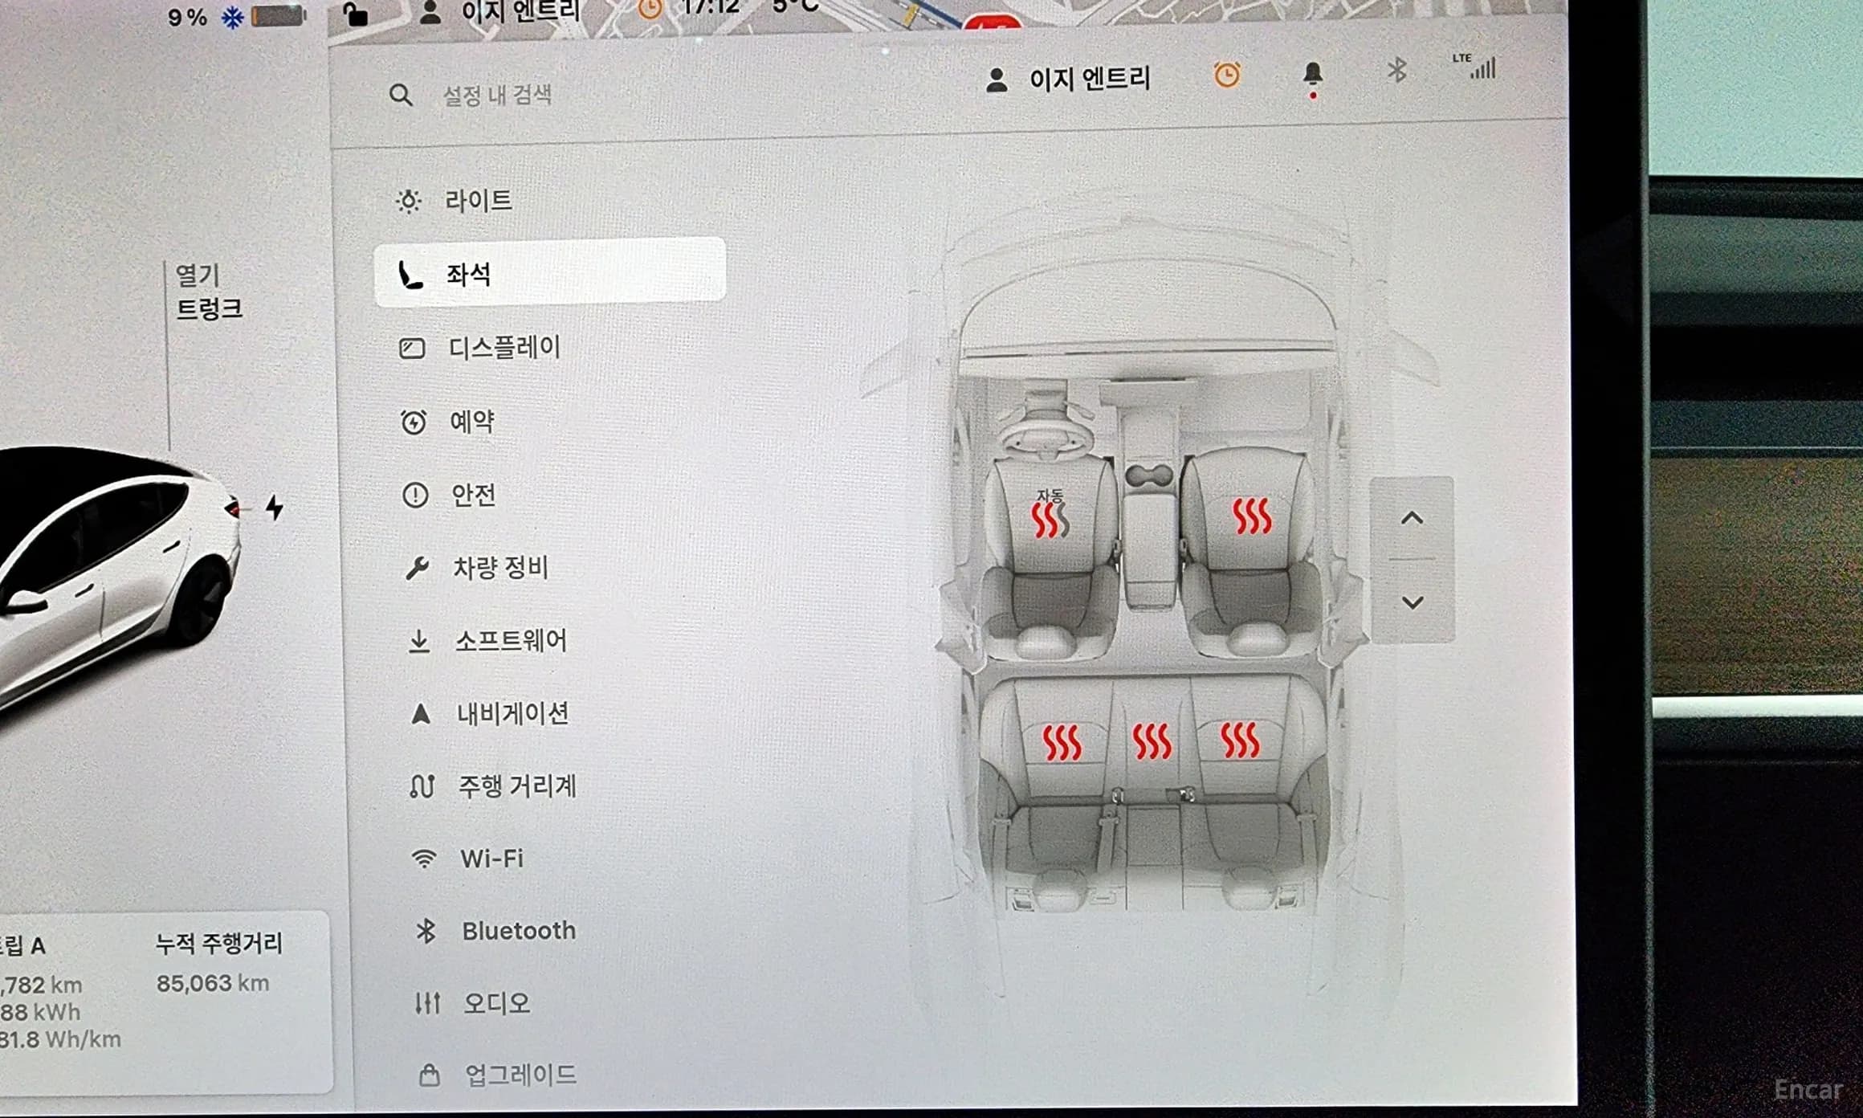Viewport: 1863px width, 1118px height.
Task: Open the 업그레이드 menu entry
Action: [x=520, y=1075]
